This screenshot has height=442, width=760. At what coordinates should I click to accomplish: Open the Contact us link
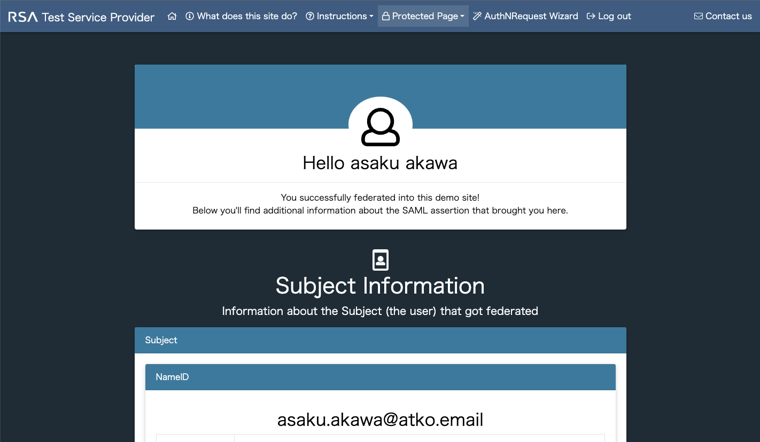[728, 16]
